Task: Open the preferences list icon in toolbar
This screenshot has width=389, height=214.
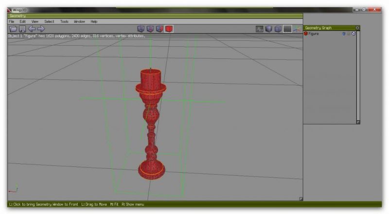Action: (x=260, y=29)
